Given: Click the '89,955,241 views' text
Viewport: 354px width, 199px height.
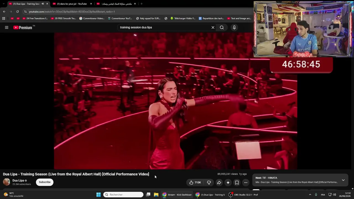Looking at the screenshot, I should (x=228, y=174).
